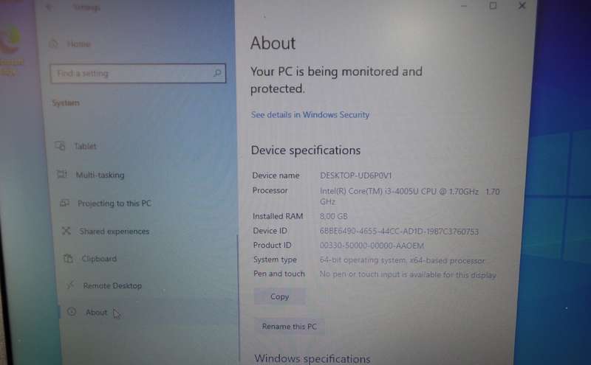Click the Pen and touch value text
Image resolution: width=591 pixels, height=365 pixels.
[x=408, y=274]
